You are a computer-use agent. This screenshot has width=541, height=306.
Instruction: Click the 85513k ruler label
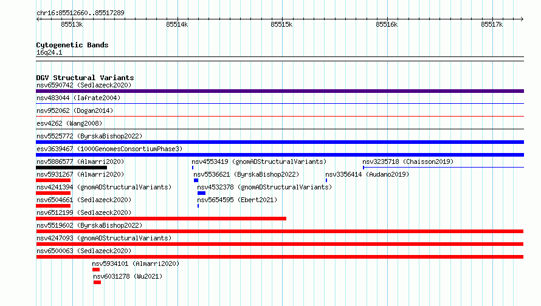[x=72, y=24]
